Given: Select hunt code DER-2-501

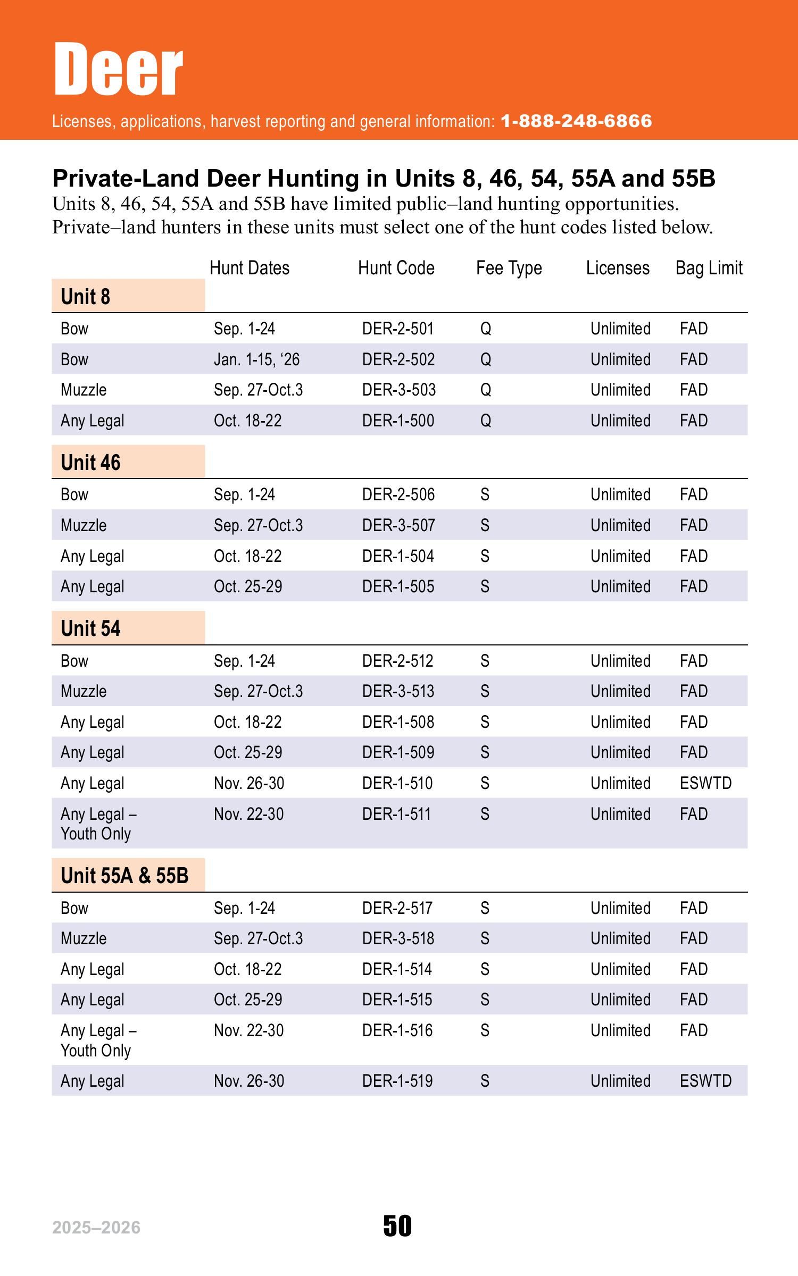Looking at the screenshot, I should [398, 329].
